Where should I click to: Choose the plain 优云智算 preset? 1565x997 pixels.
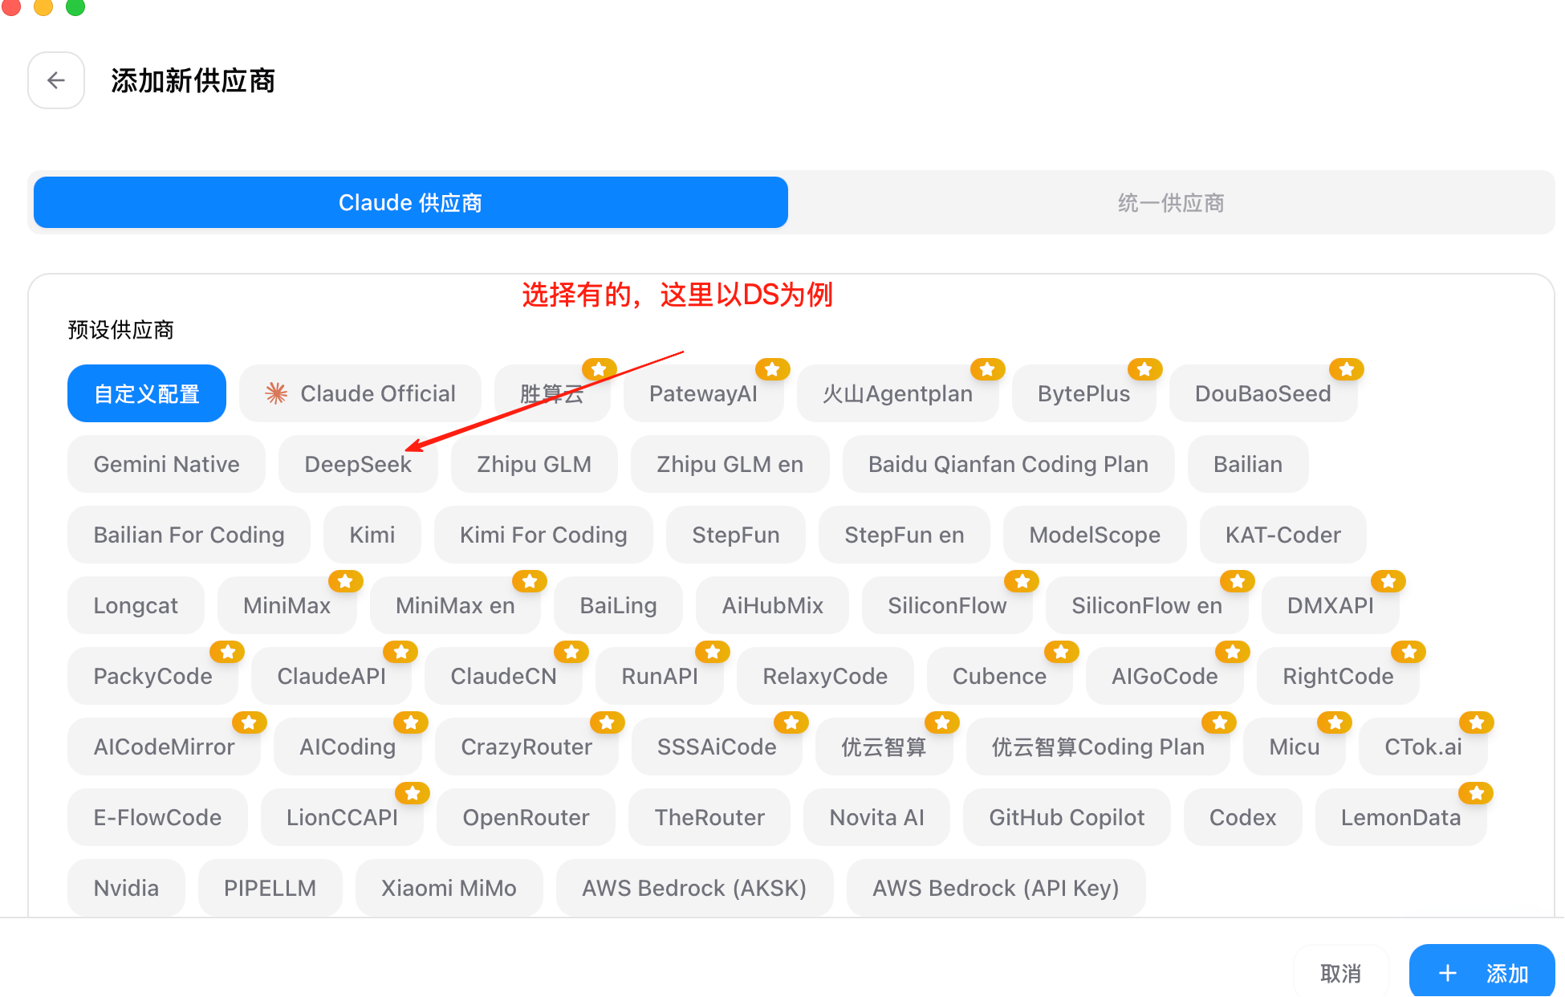(884, 747)
